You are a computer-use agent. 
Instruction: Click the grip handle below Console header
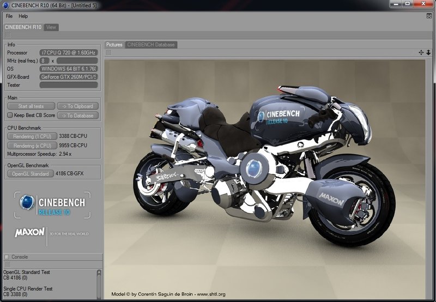8,264
